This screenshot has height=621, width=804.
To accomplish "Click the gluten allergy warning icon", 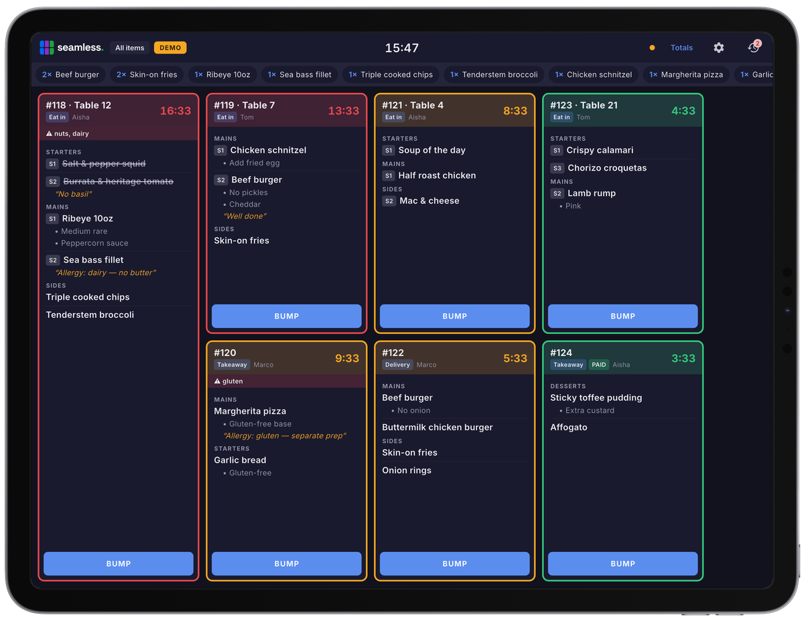I will point(217,381).
